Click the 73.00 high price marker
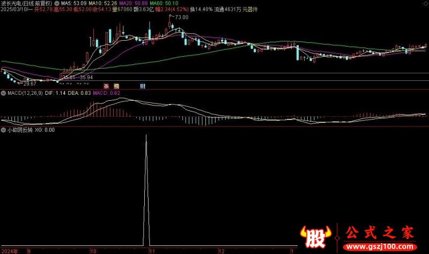The width and height of the screenshot is (429, 254). click(x=182, y=18)
